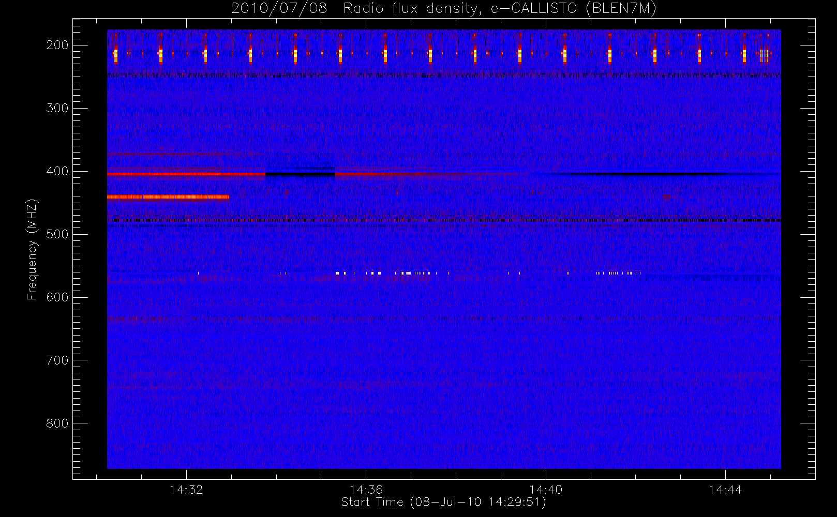The image size is (837, 517).
Task: Click the 600 frequency tick label
Action: click(x=57, y=297)
